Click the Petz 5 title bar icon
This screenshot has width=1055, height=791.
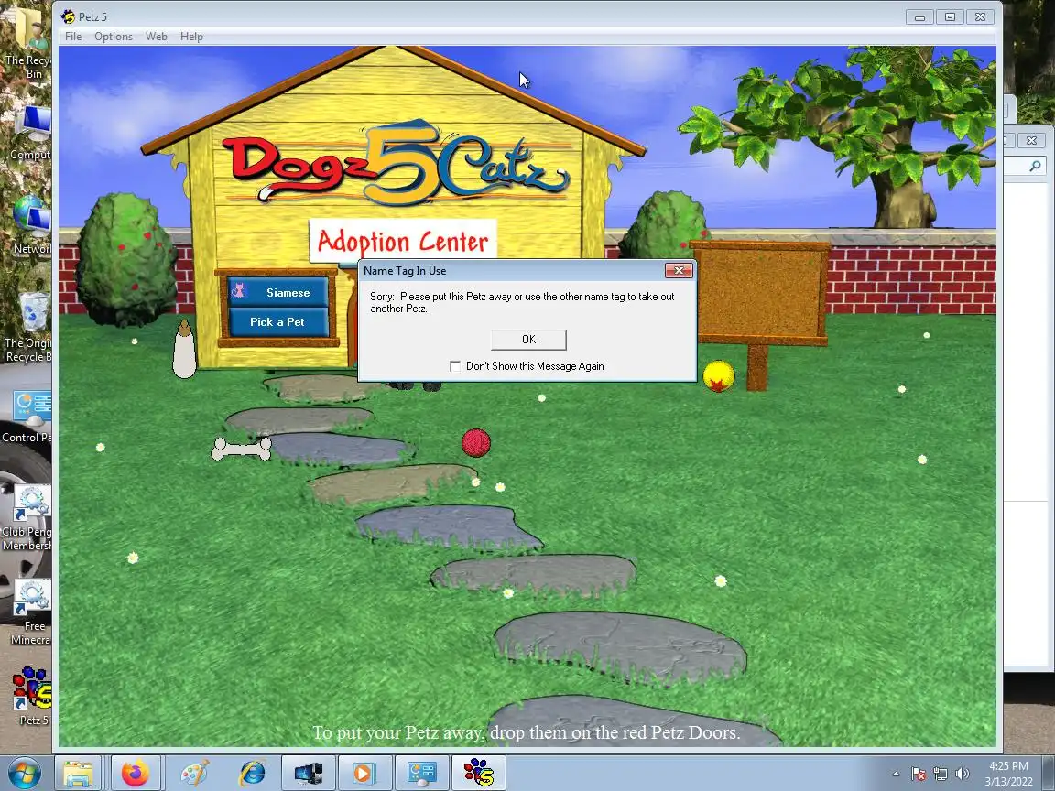click(x=68, y=16)
